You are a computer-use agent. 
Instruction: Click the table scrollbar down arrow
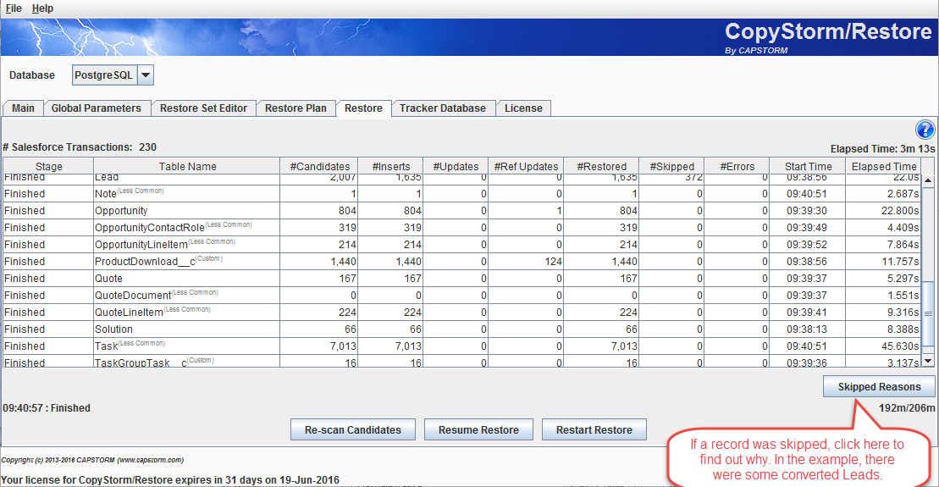[928, 361]
